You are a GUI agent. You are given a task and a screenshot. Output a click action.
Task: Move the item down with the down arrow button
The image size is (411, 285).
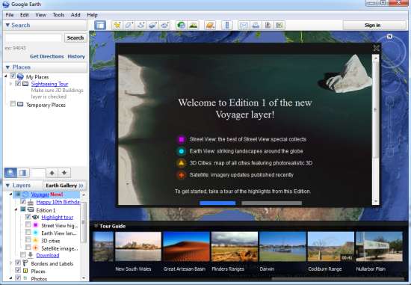[64, 173]
